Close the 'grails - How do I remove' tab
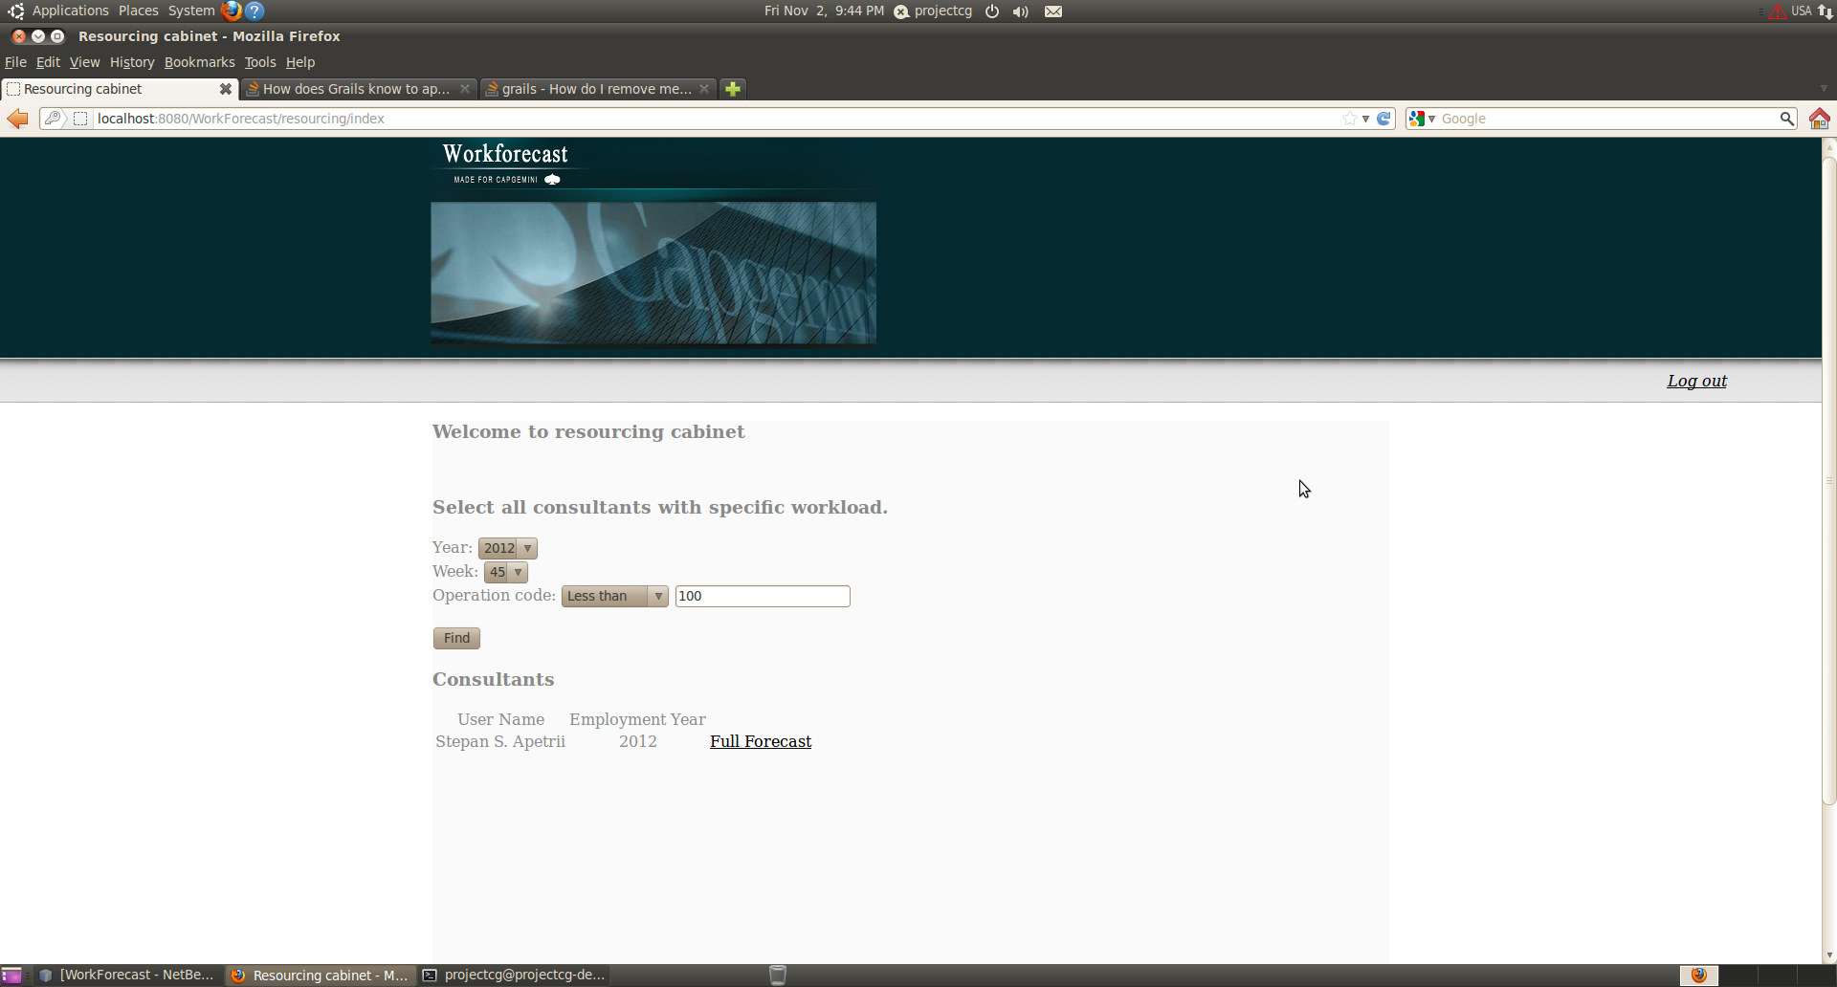 click(x=704, y=89)
